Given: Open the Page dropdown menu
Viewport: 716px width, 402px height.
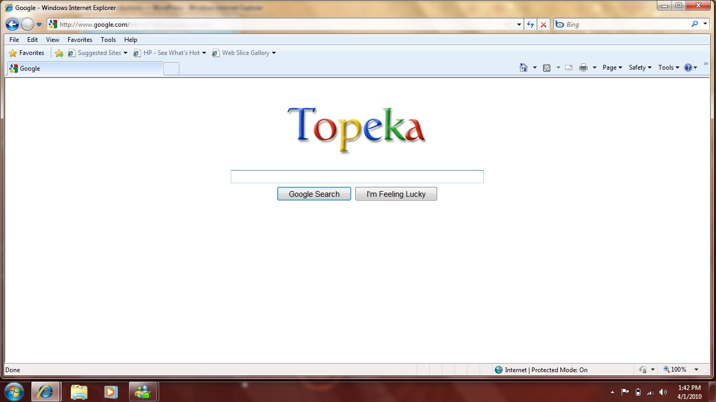Looking at the screenshot, I should coord(612,68).
